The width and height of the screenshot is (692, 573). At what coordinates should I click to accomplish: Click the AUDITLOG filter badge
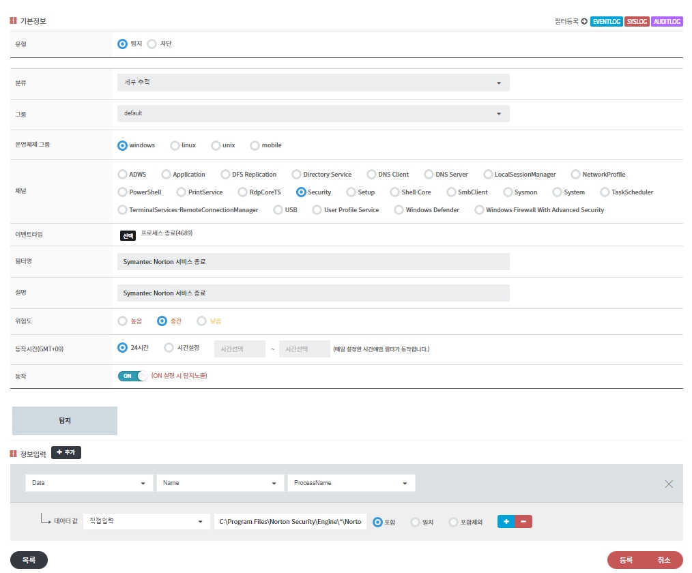667,21
